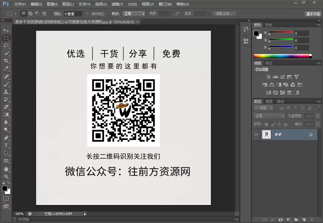Switch to 通道 channels tab
Screen dimensions: 323x223
(269, 101)
